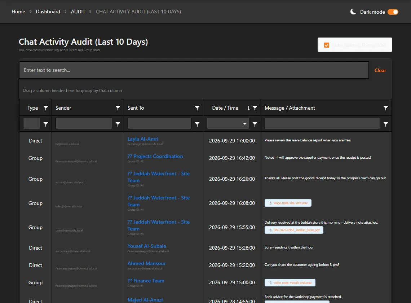Click the group panel drag area text
Screen dimensions: 411x303
[72, 91]
